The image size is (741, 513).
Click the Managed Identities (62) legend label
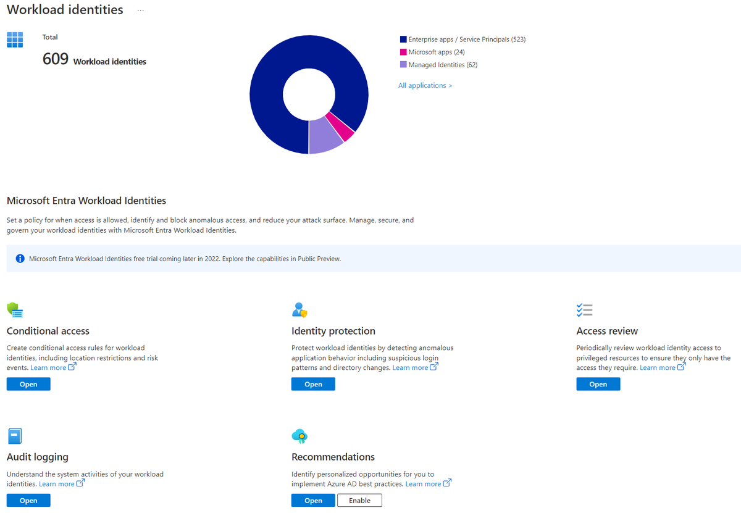coord(443,65)
